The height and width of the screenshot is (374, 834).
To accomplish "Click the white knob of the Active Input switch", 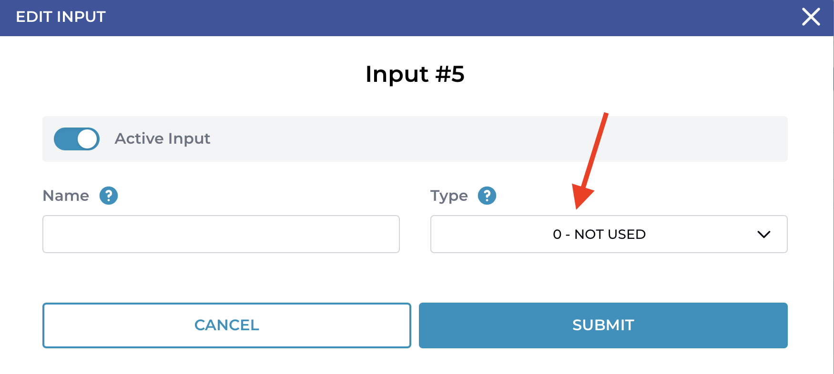I will [87, 139].
